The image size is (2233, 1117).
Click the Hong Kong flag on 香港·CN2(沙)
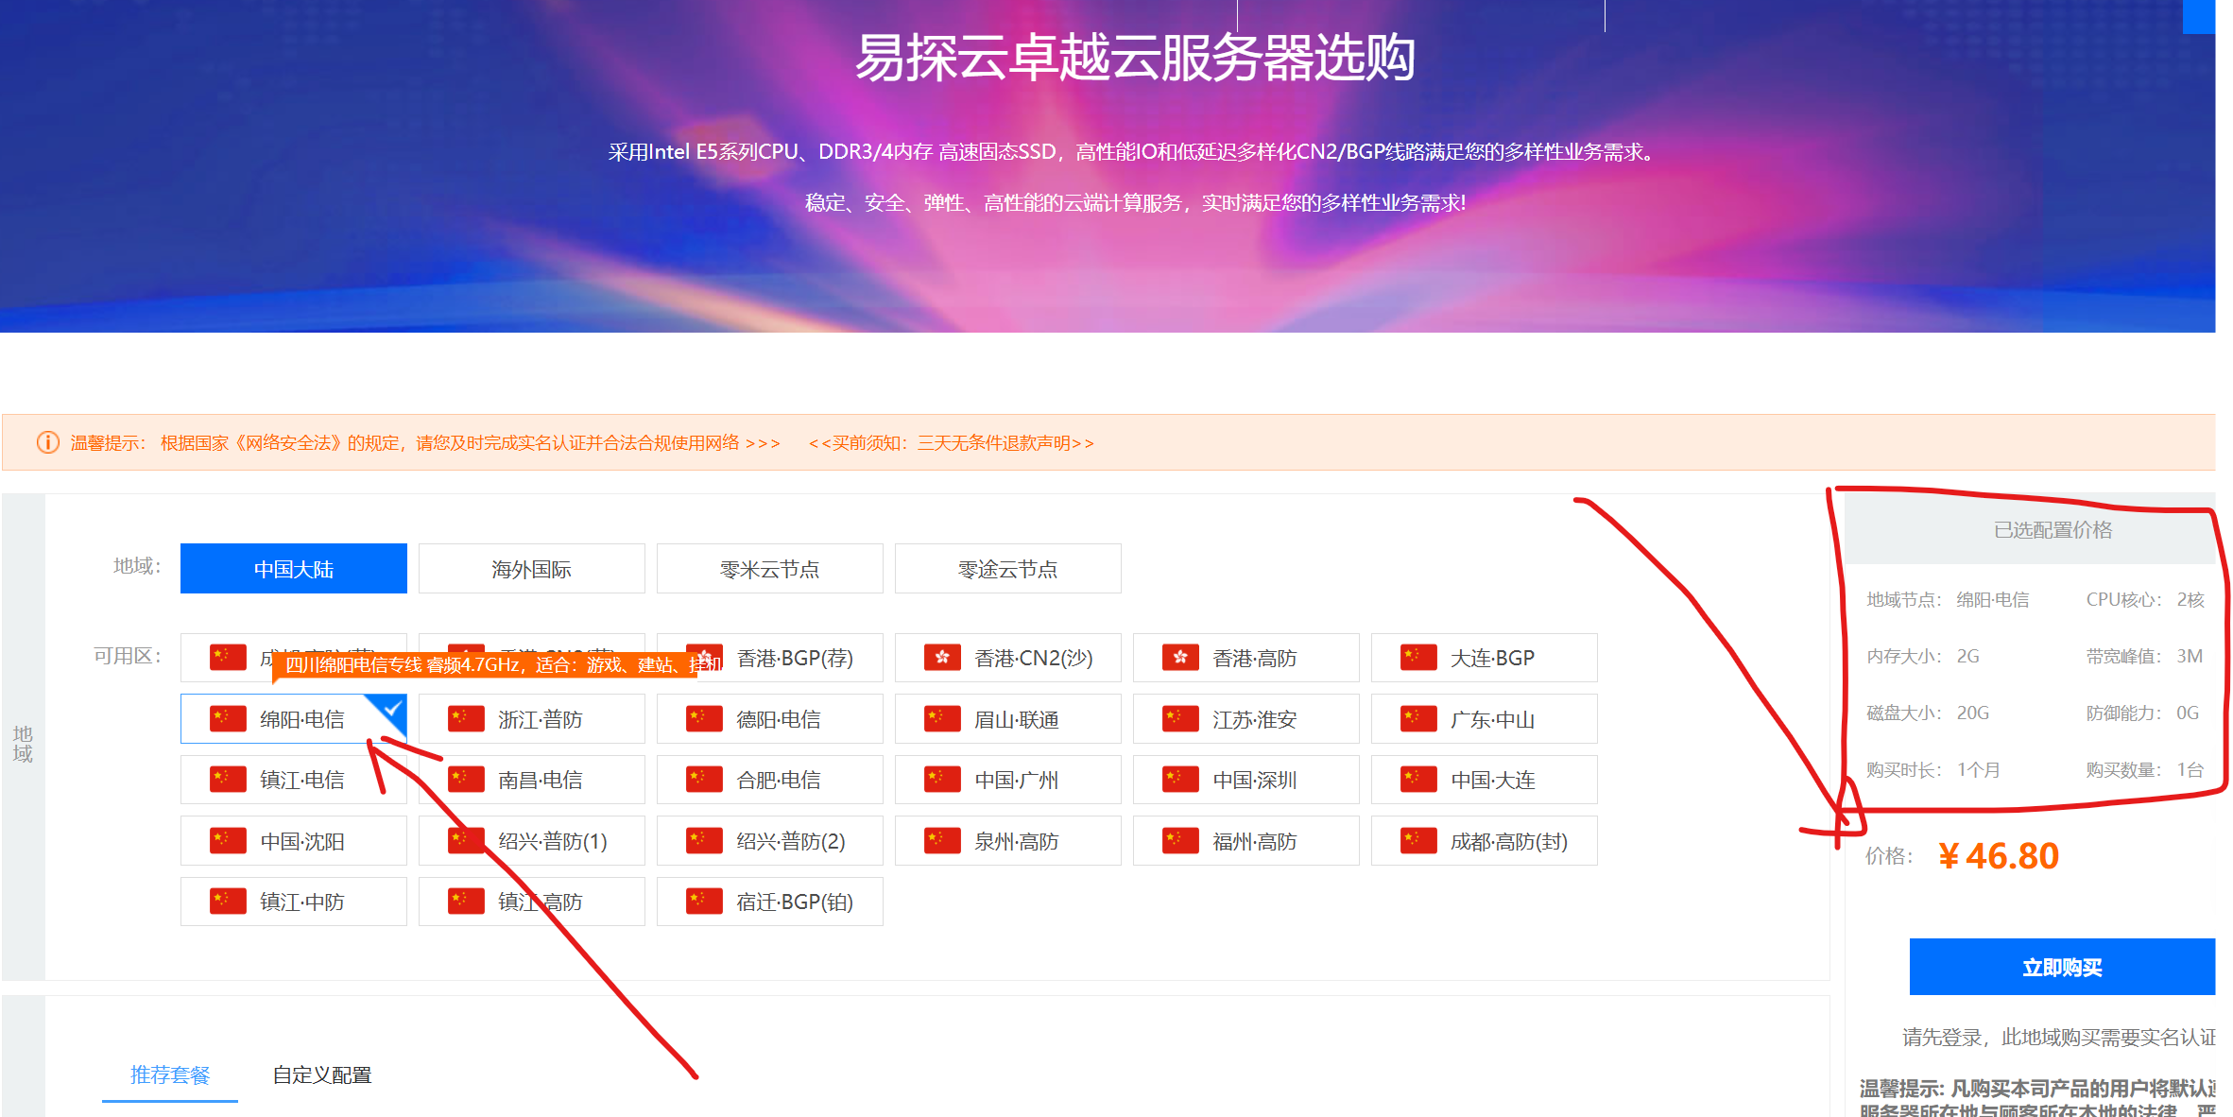point(942,658)
